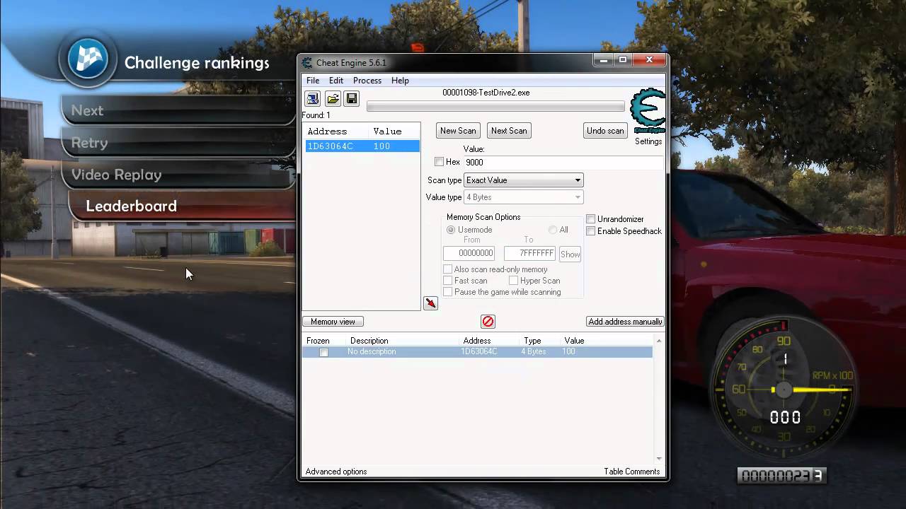
Task: Toggle the Hex checkbox
Action: [x=439, y=162]
